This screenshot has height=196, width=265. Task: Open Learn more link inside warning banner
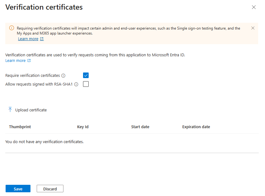pos(28,39)
